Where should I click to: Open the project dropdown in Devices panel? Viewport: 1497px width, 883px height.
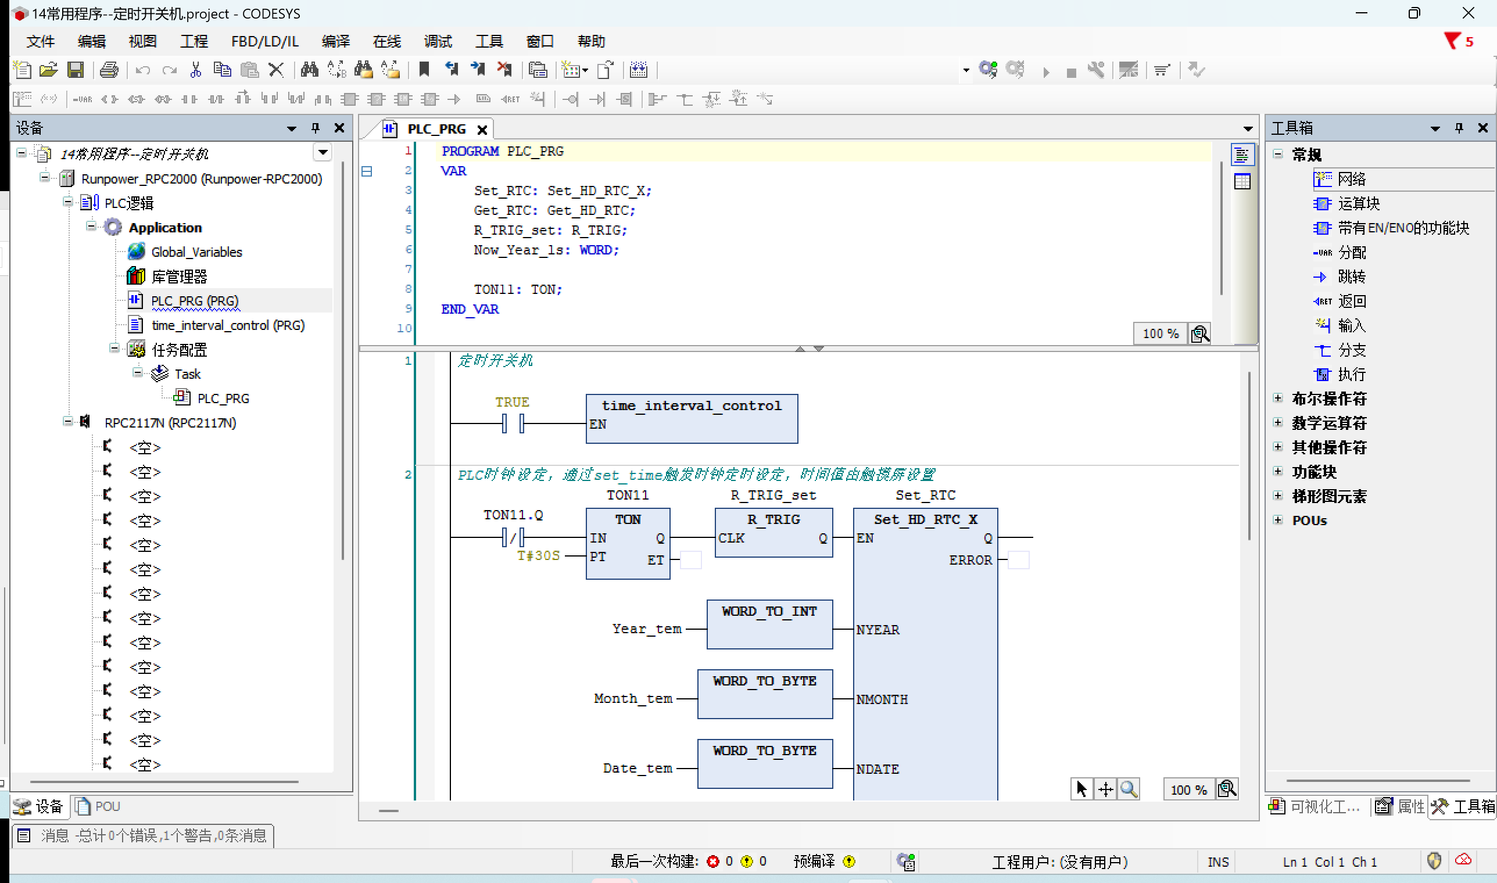[323, 153]
